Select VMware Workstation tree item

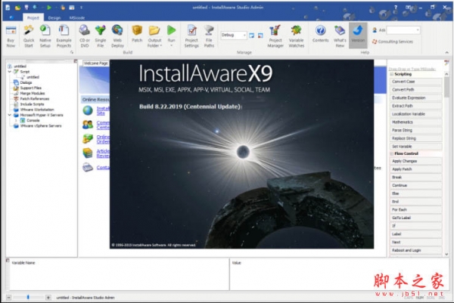(37, 110)
